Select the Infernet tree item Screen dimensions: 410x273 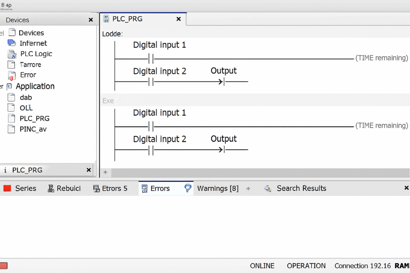pos(33,43)
